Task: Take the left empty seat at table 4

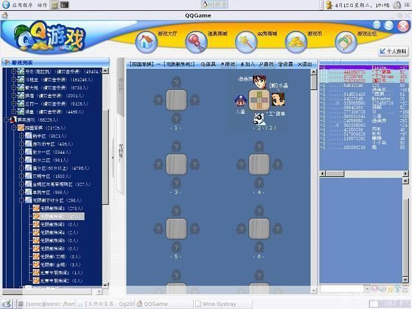Action: pyautogui.click(x=241, y=165)
